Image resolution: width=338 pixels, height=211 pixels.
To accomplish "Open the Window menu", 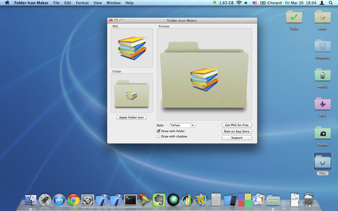I will pyautogui.click(x=113, y=3).
